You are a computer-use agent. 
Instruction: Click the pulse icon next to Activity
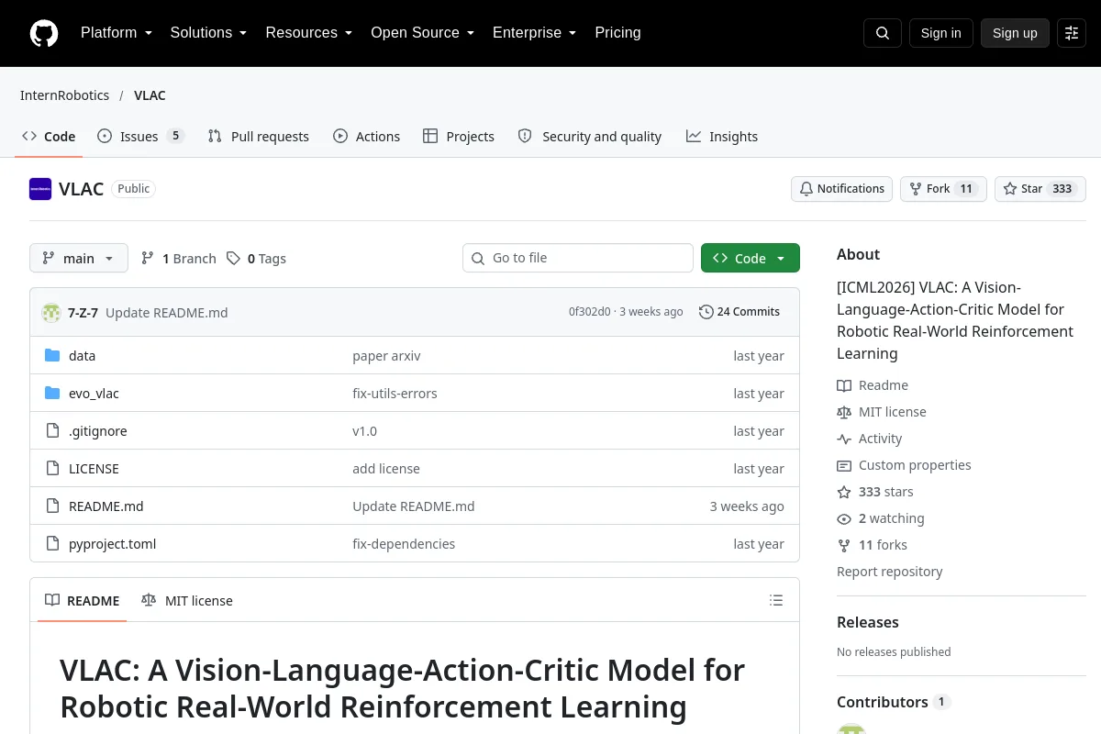tap(844, 439)
